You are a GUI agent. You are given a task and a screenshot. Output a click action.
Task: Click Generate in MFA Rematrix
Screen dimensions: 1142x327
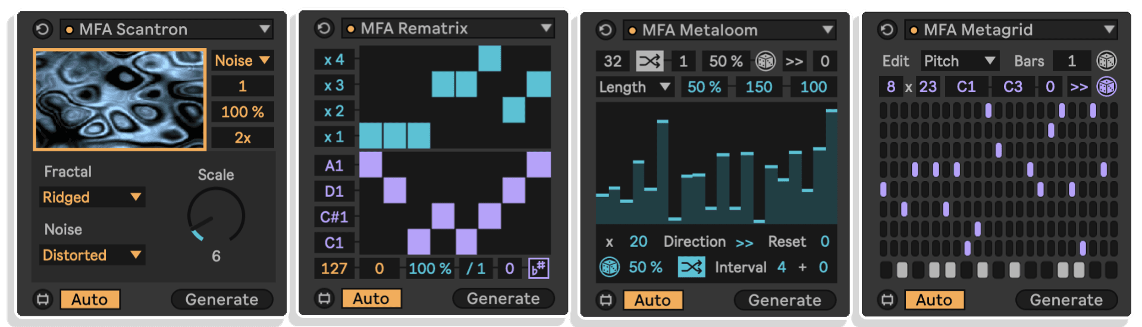(503, 298)
